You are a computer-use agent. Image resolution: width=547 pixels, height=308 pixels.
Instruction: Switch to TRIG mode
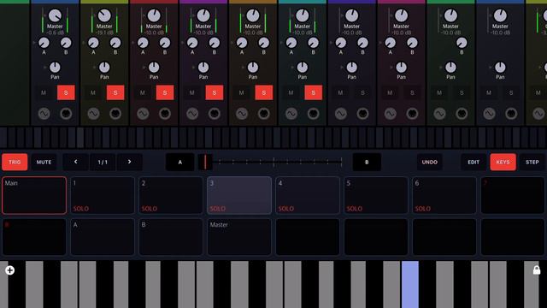pyautogui.click(x=15, y=162)
